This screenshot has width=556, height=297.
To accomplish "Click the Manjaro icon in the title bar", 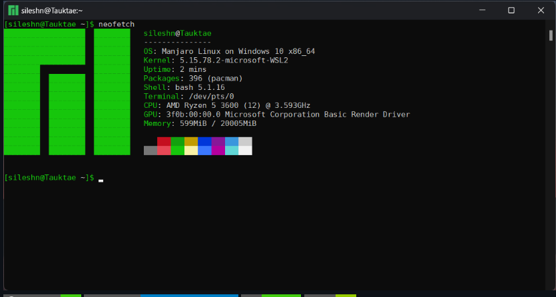I will pyautogui.click(x=13, y=10).
